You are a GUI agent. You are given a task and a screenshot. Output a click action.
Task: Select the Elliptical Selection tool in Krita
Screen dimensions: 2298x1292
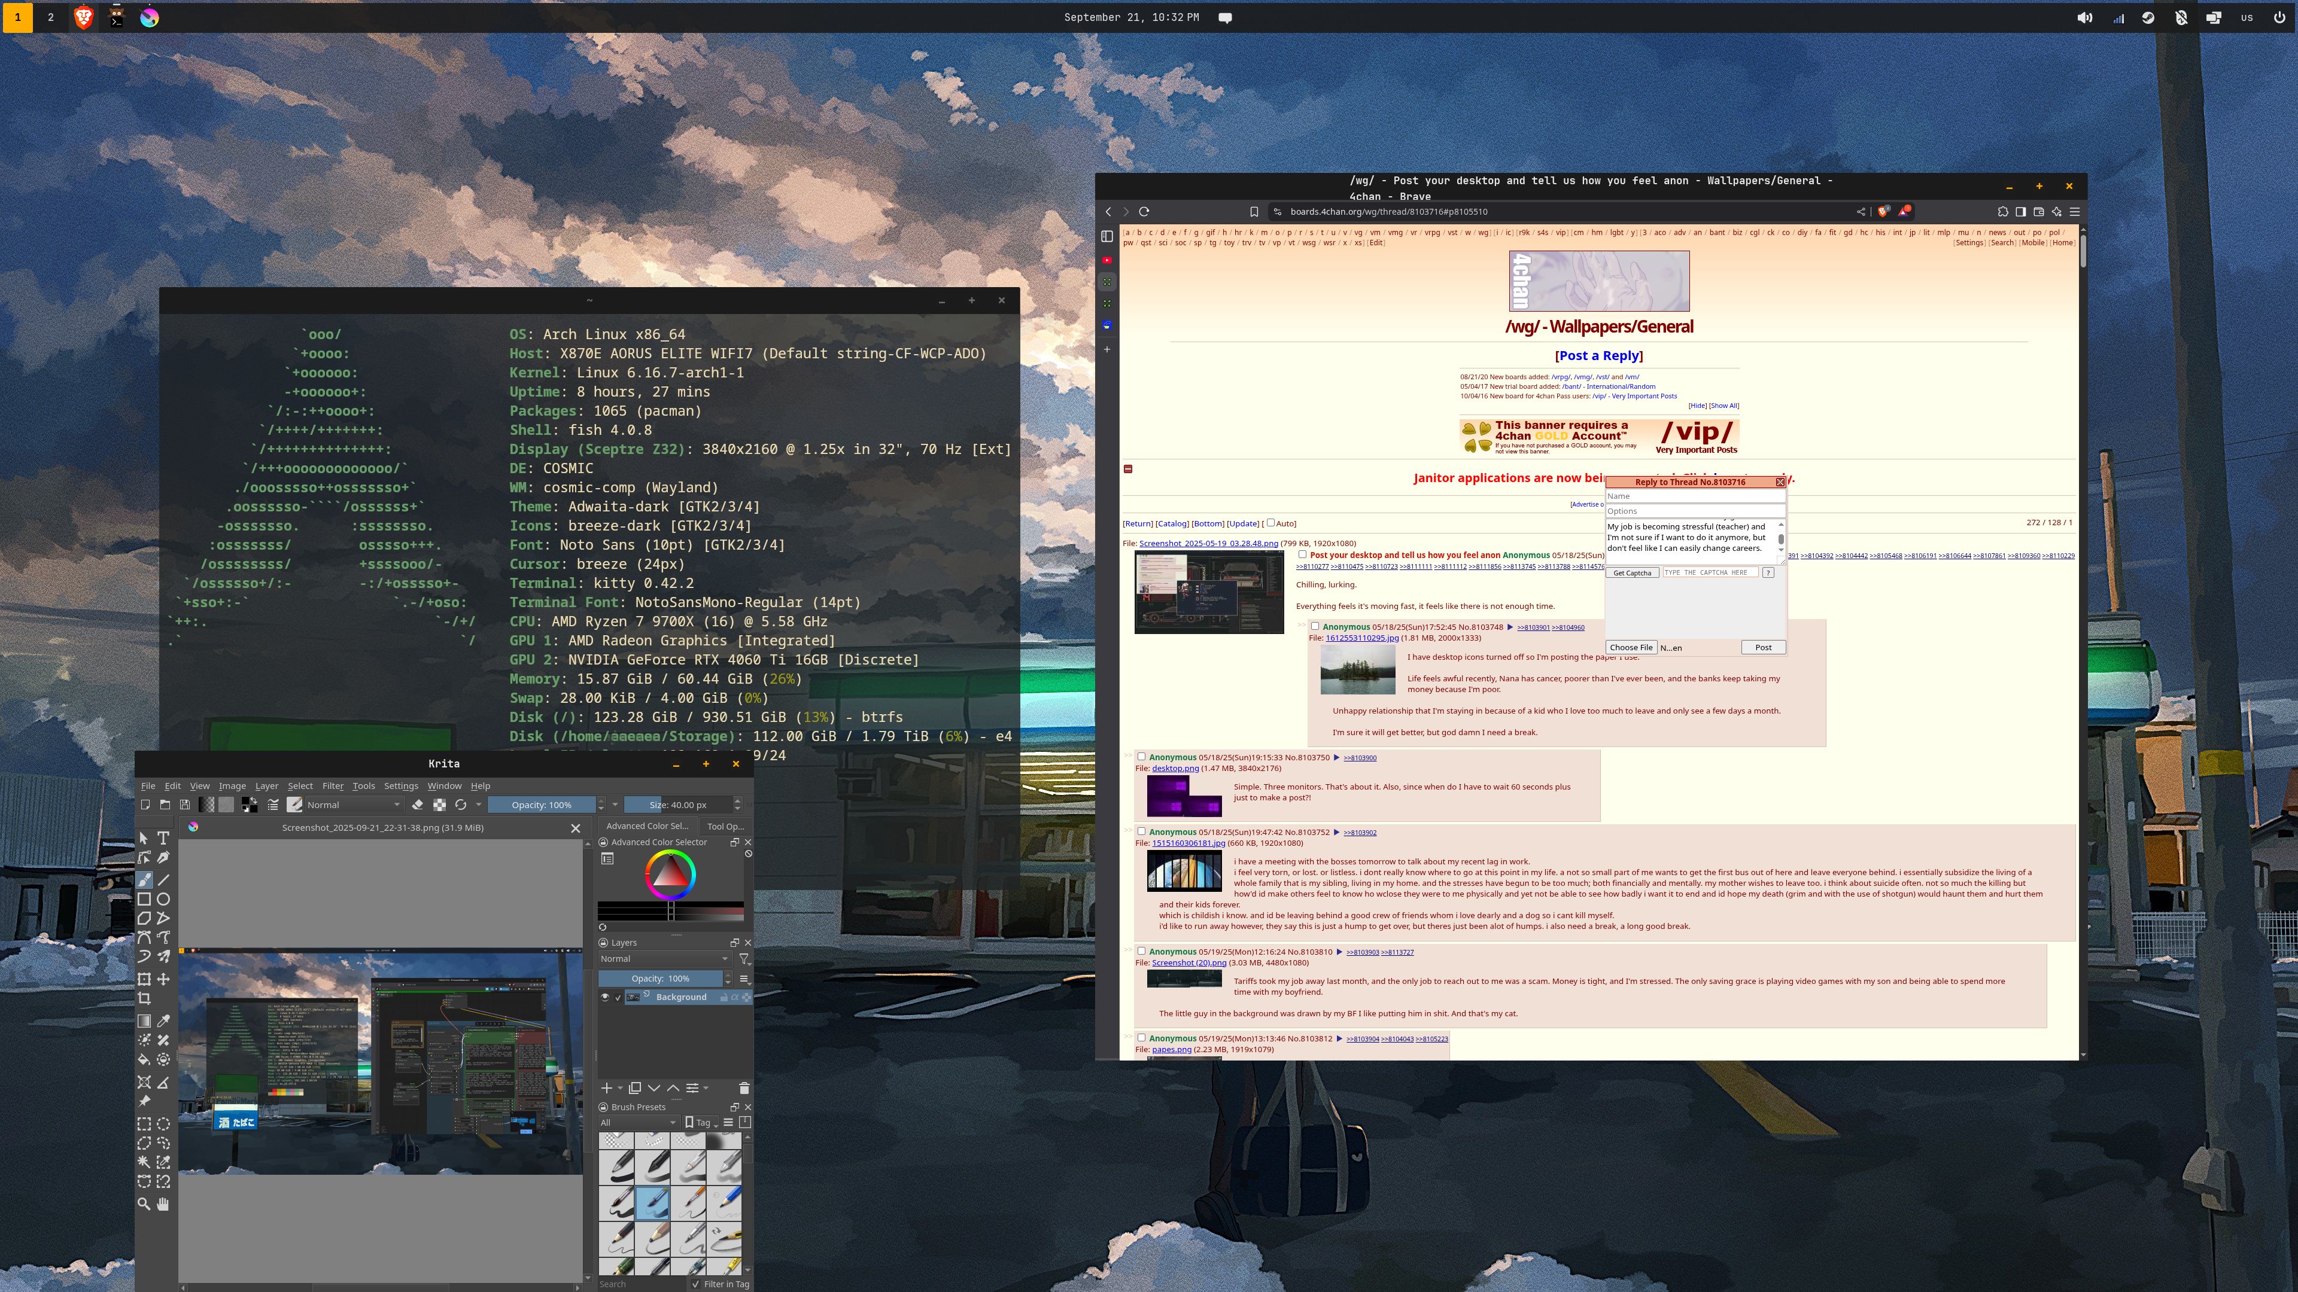pos(163,1123)
